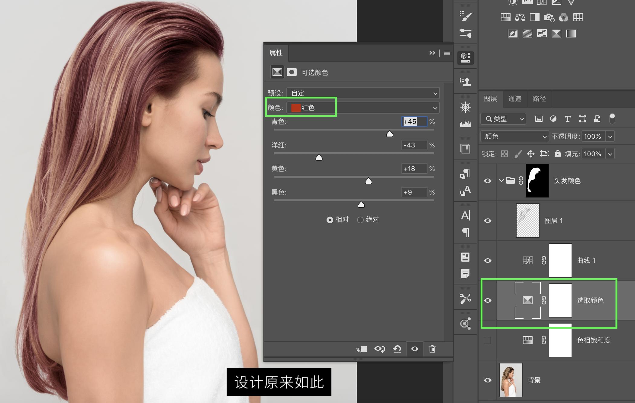The image size is (635, 403).
Task: Collapse the 头发颜色 group
Action: coord(501,181)
